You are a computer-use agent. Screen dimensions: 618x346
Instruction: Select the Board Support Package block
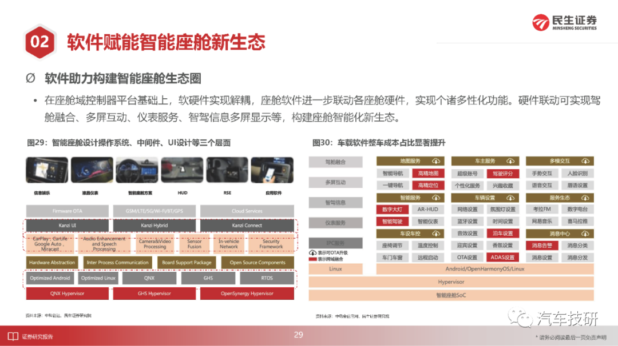coord(187,263)
